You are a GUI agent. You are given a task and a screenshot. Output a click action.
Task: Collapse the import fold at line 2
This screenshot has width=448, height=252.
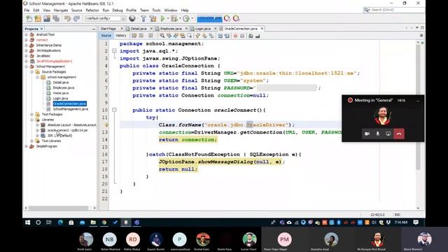pyautogui.click(x=114, y=51)
